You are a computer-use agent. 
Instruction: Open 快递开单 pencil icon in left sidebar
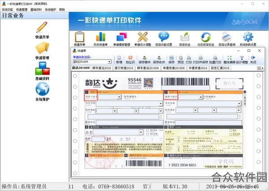tap(42, 27)
